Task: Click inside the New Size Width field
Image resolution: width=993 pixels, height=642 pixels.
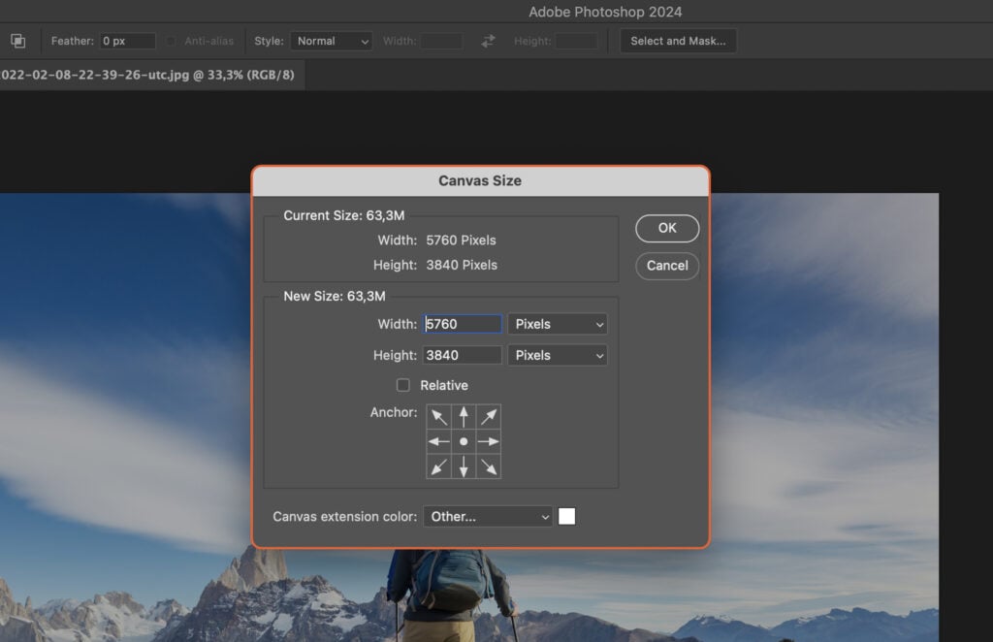Action: click(x=463, y=323)
